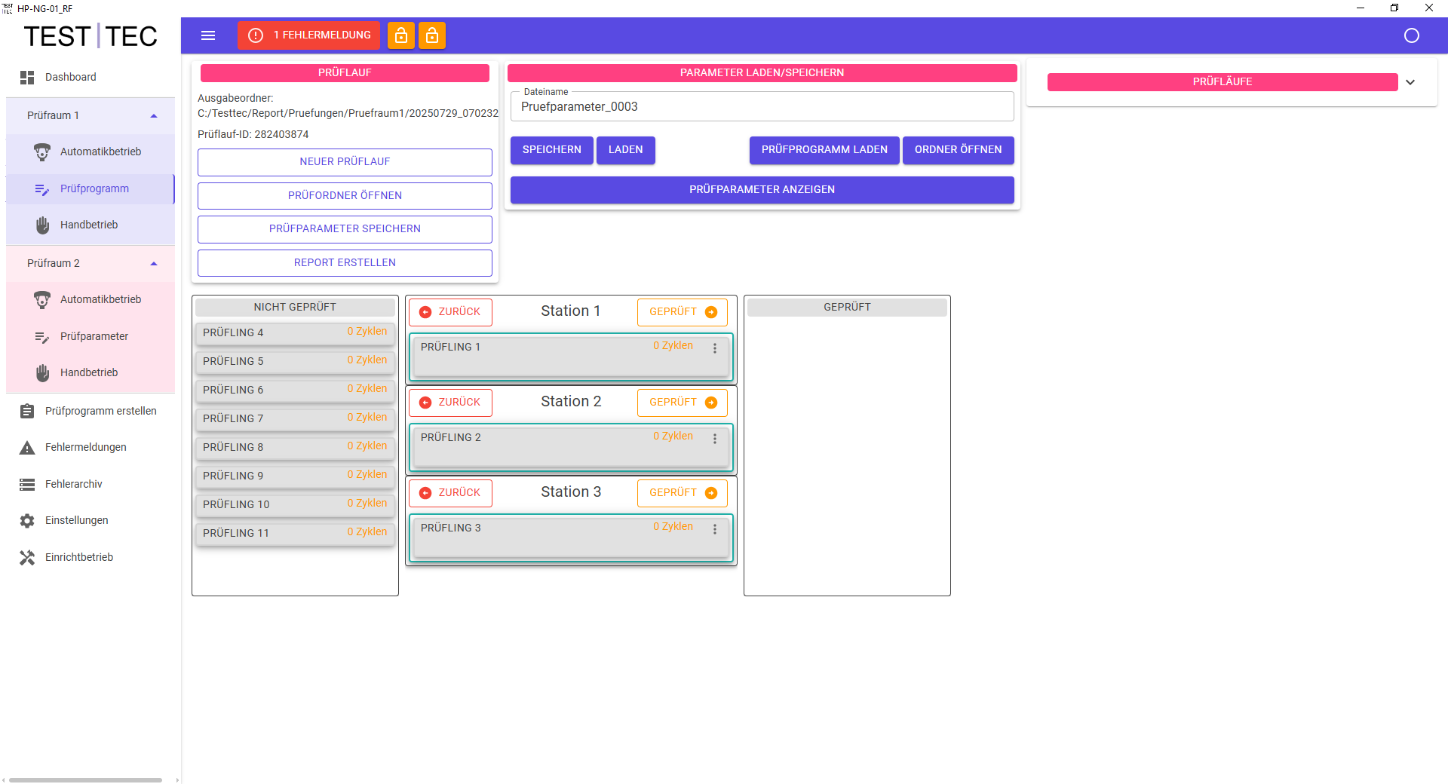Click the Dashboard icon in sidebar

(27, 77)
